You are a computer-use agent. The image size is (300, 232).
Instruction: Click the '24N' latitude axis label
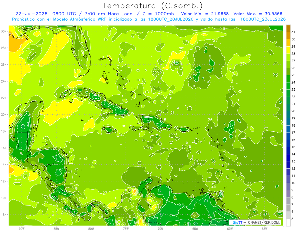click(4, 81)
